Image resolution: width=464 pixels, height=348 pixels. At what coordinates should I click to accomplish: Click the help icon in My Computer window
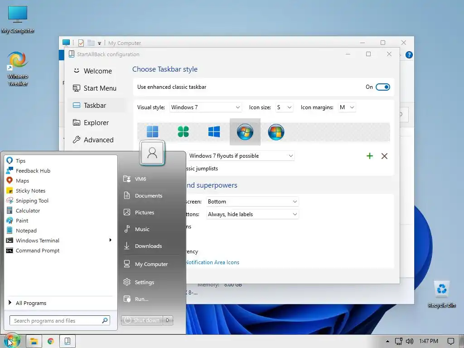(x=409, y=55)
